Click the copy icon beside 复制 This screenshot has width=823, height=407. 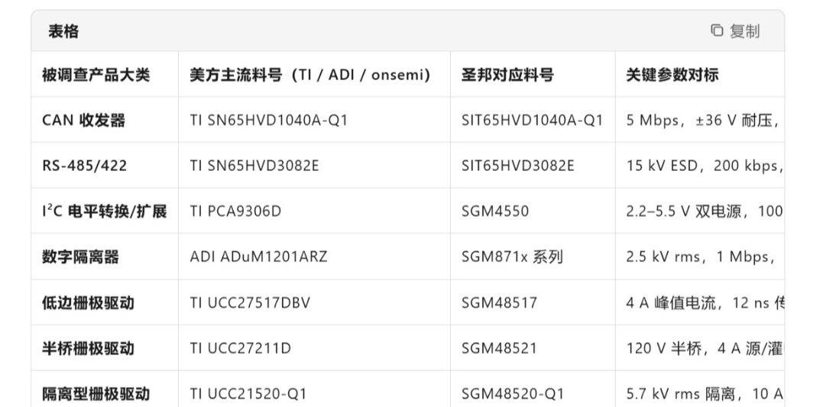click(717, 31)
